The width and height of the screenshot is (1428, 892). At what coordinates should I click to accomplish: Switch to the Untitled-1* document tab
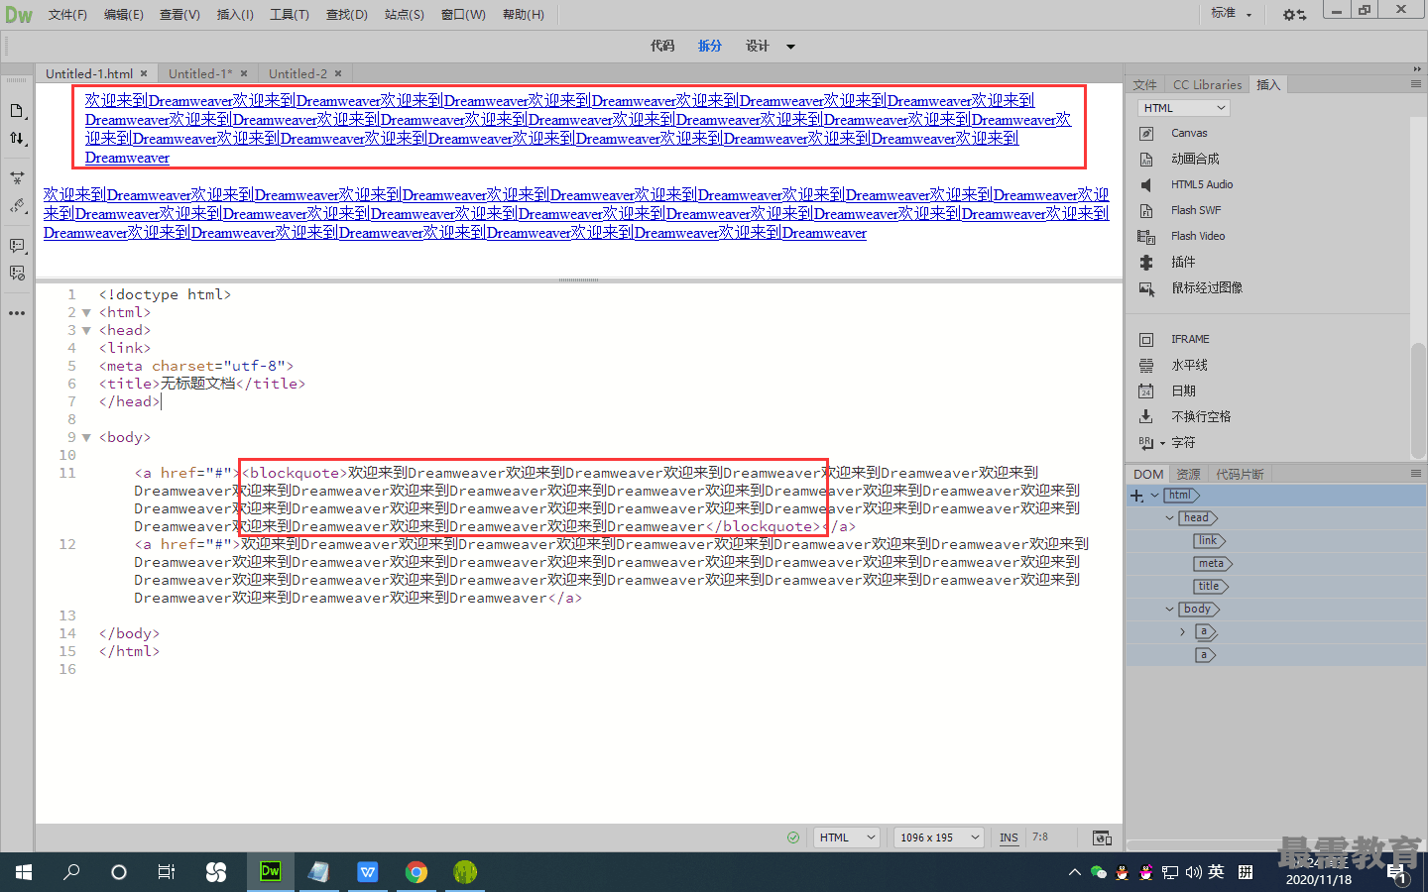coord(199,74)
